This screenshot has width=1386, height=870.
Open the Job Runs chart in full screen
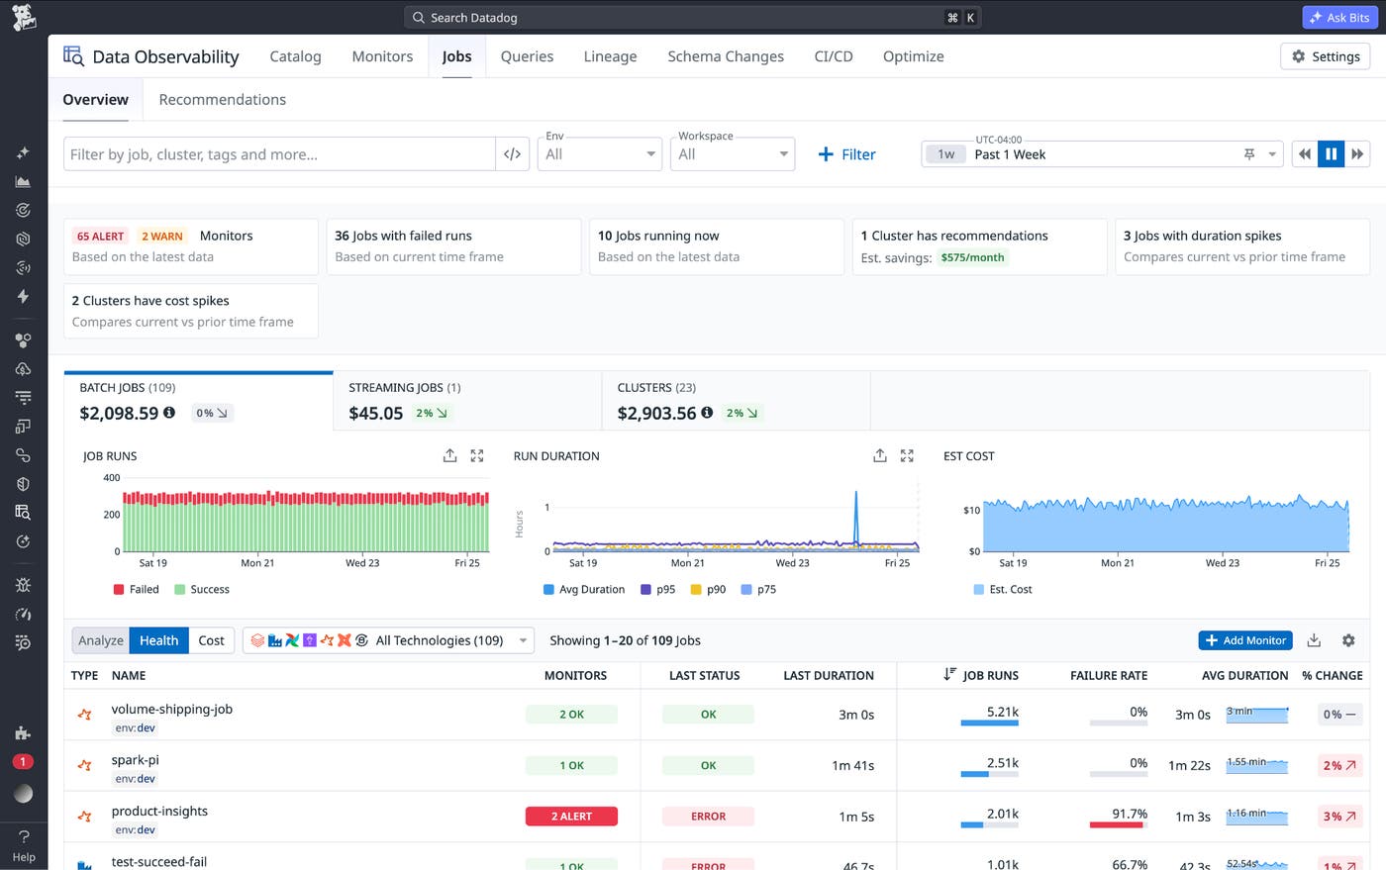477,455
